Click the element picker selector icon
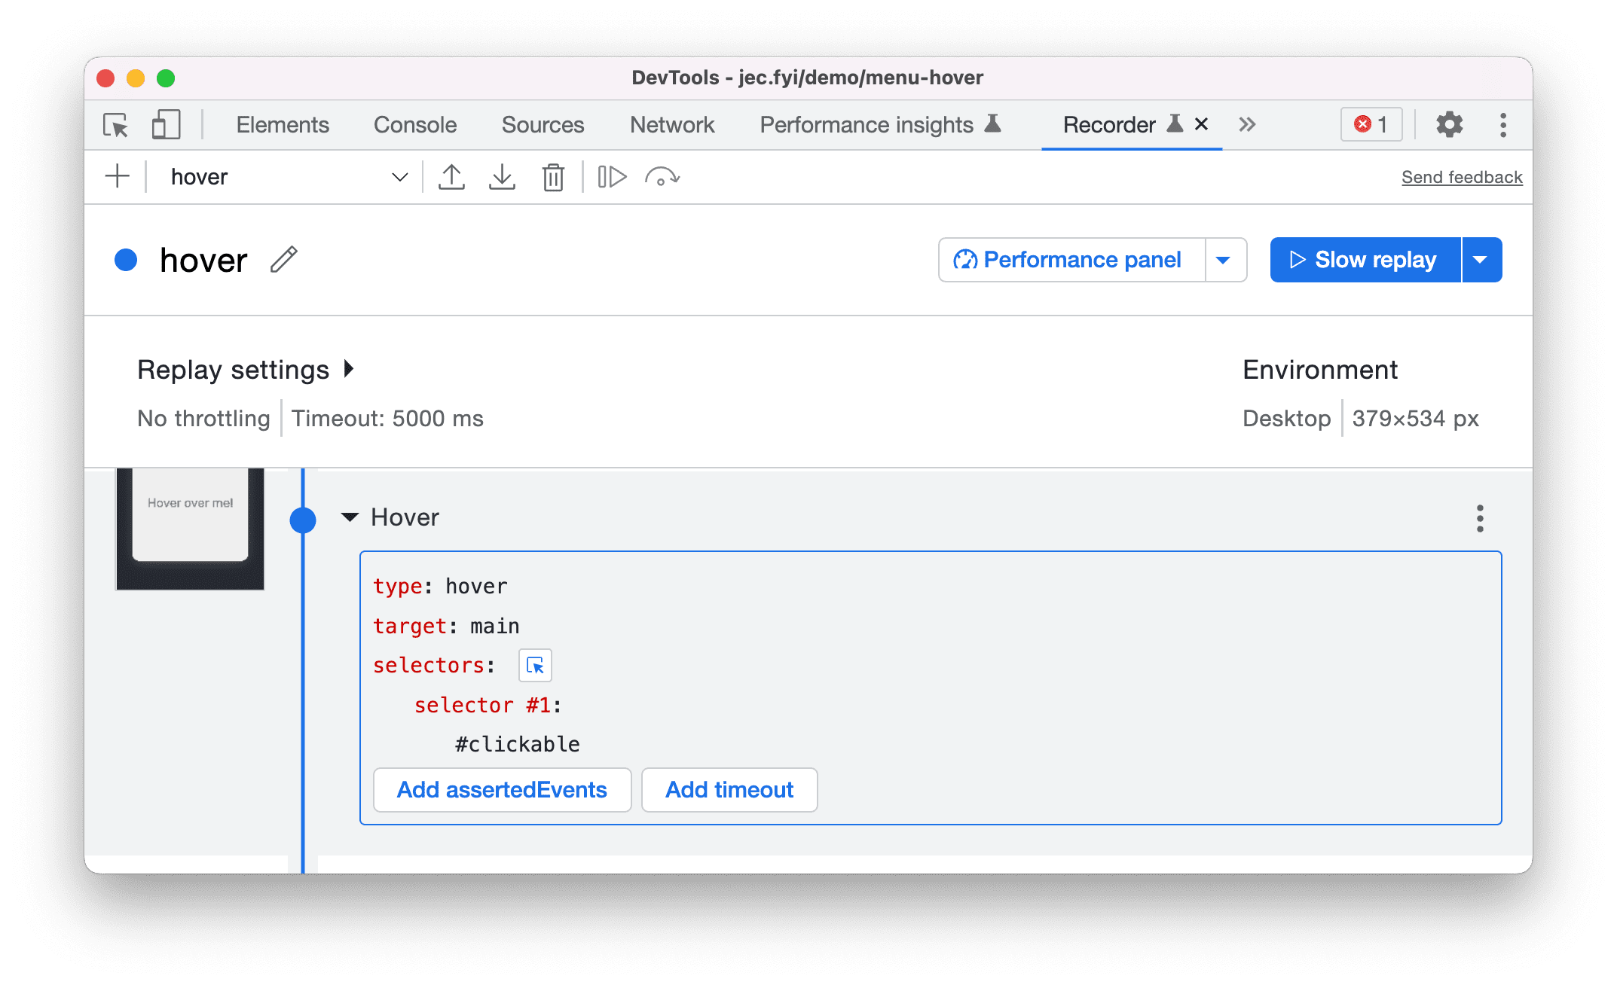Screen dimensions: 1617x985 tap(535, 664)
